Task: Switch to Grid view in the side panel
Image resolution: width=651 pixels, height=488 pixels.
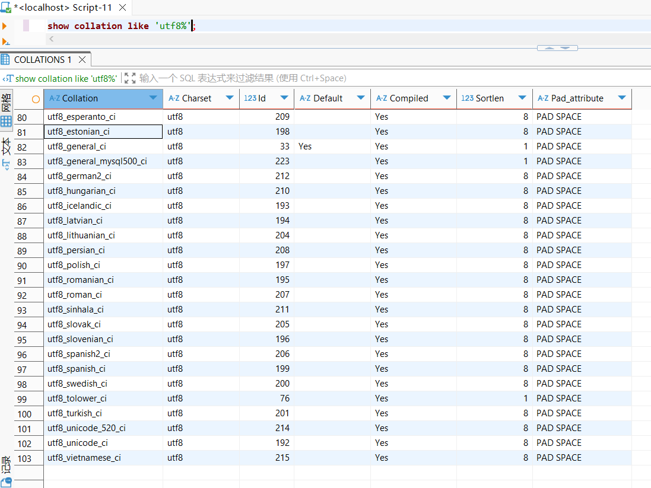Action: tap(6, 122)
